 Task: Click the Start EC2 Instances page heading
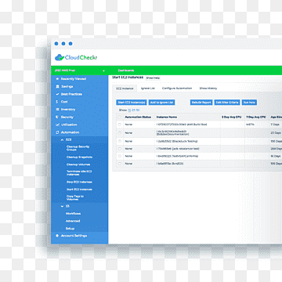click(128, 78)
